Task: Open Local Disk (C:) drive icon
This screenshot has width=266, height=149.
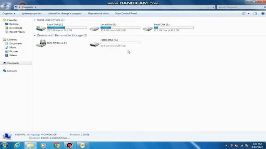Action: [x=41, y=28]
